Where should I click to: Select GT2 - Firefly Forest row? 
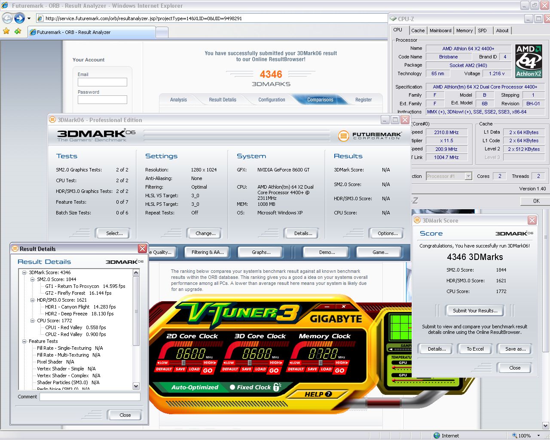pos(78,293)
